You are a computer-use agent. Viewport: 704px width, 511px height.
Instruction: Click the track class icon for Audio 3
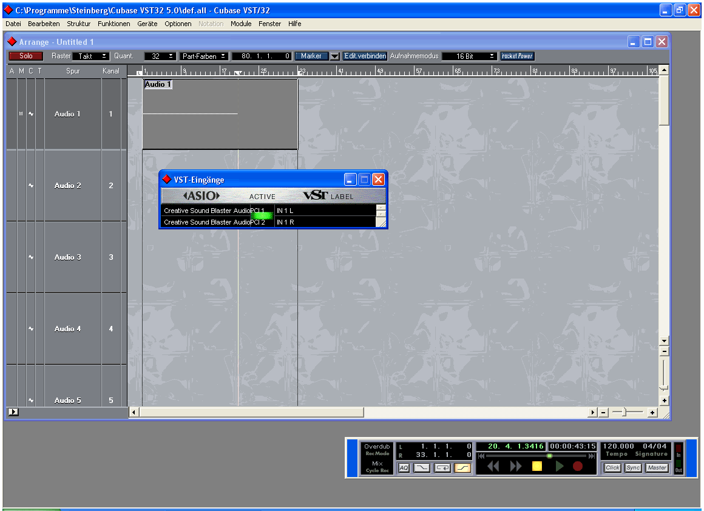pos(30,257)
